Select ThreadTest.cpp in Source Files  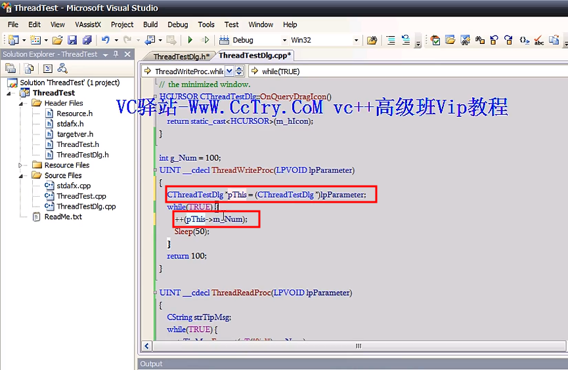(81, 196)
